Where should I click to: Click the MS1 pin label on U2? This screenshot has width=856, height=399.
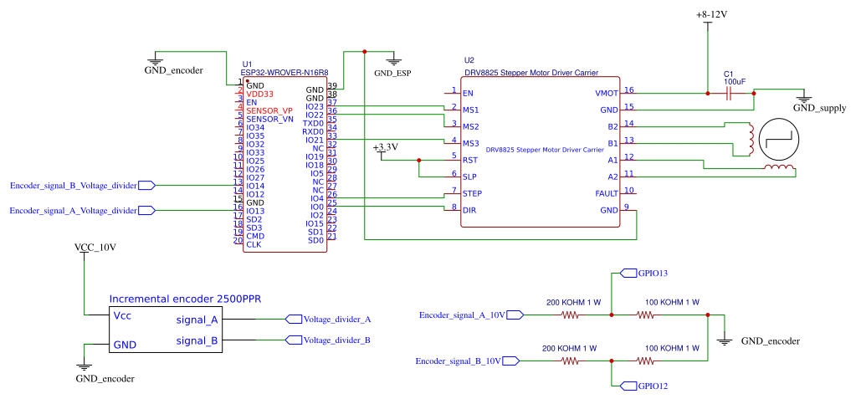click(470, 110)
